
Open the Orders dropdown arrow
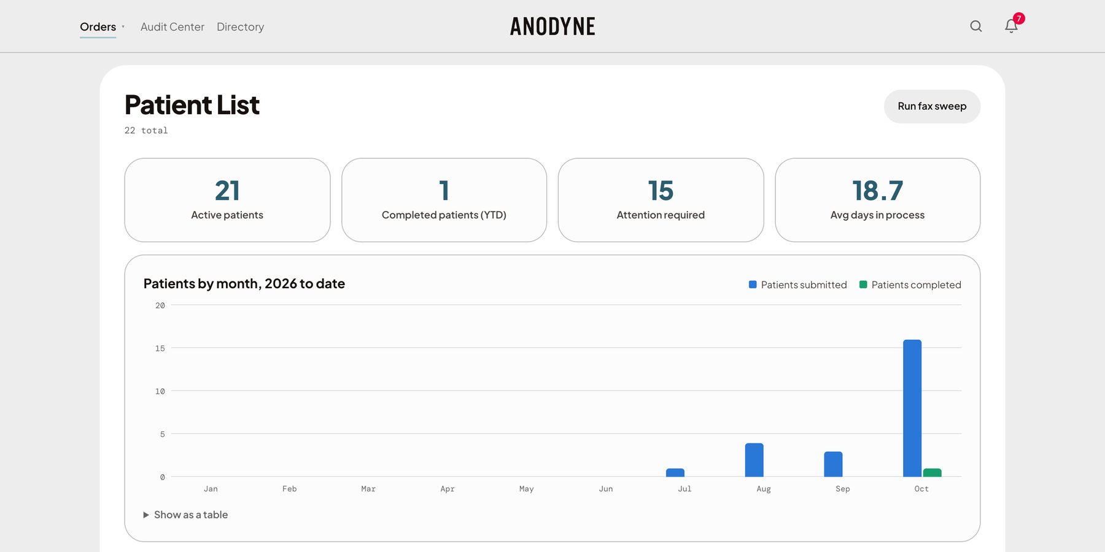pyautogui.click(x=123, y=26)
